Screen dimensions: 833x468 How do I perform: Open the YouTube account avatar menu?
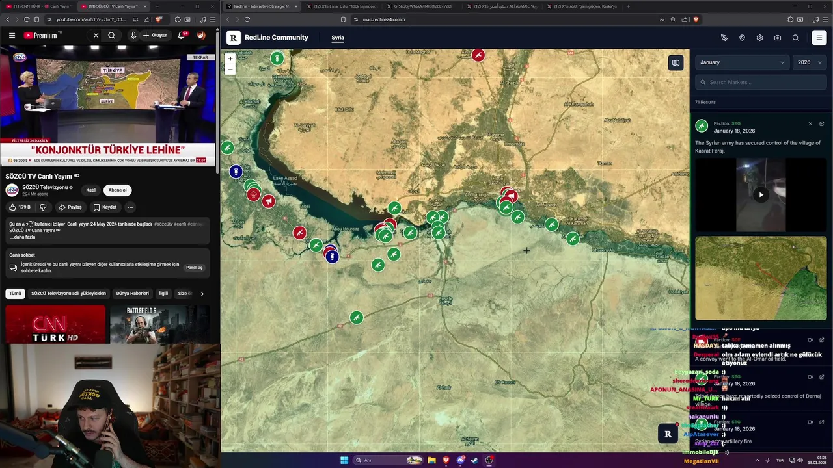201,35
